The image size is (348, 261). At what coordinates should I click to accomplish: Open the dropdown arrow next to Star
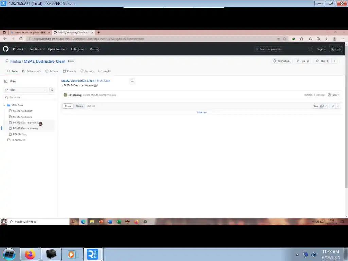click(x=334, y=61)
